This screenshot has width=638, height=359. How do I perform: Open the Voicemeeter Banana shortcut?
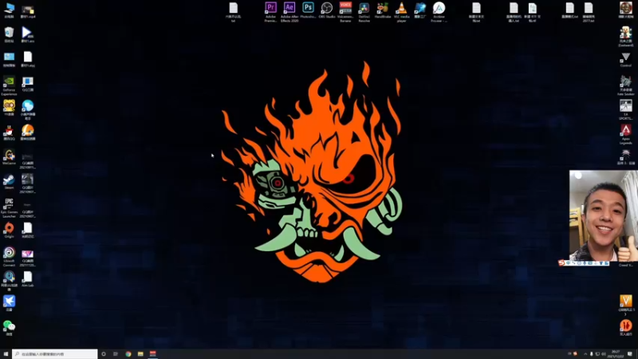pos(345,12)
